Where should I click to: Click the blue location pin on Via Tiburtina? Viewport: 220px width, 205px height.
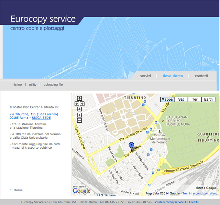[131, 146]
